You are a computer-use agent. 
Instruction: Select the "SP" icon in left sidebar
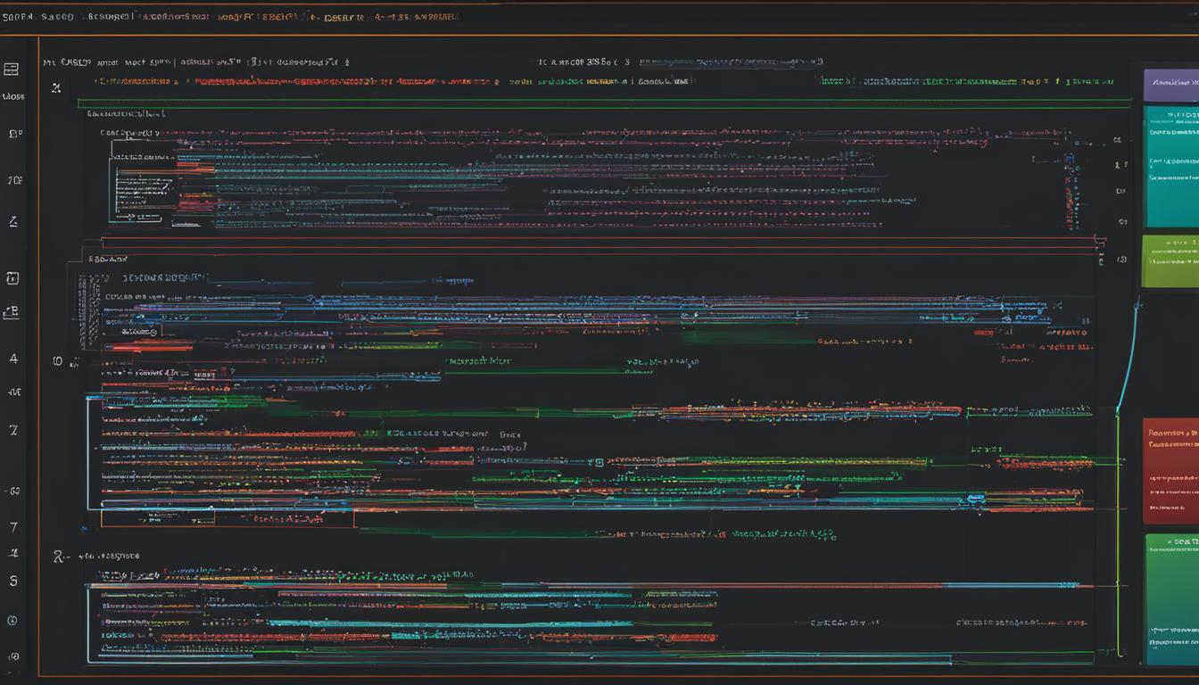(x=14, y=134)
